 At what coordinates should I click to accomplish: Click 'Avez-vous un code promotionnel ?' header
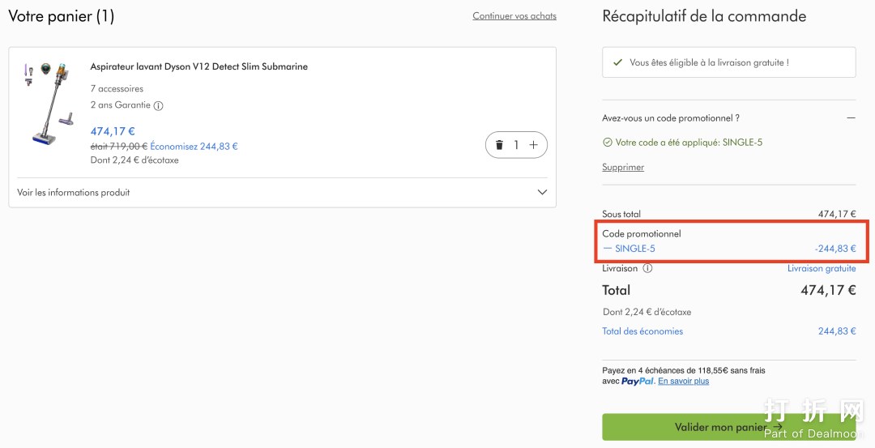(671, 118)
